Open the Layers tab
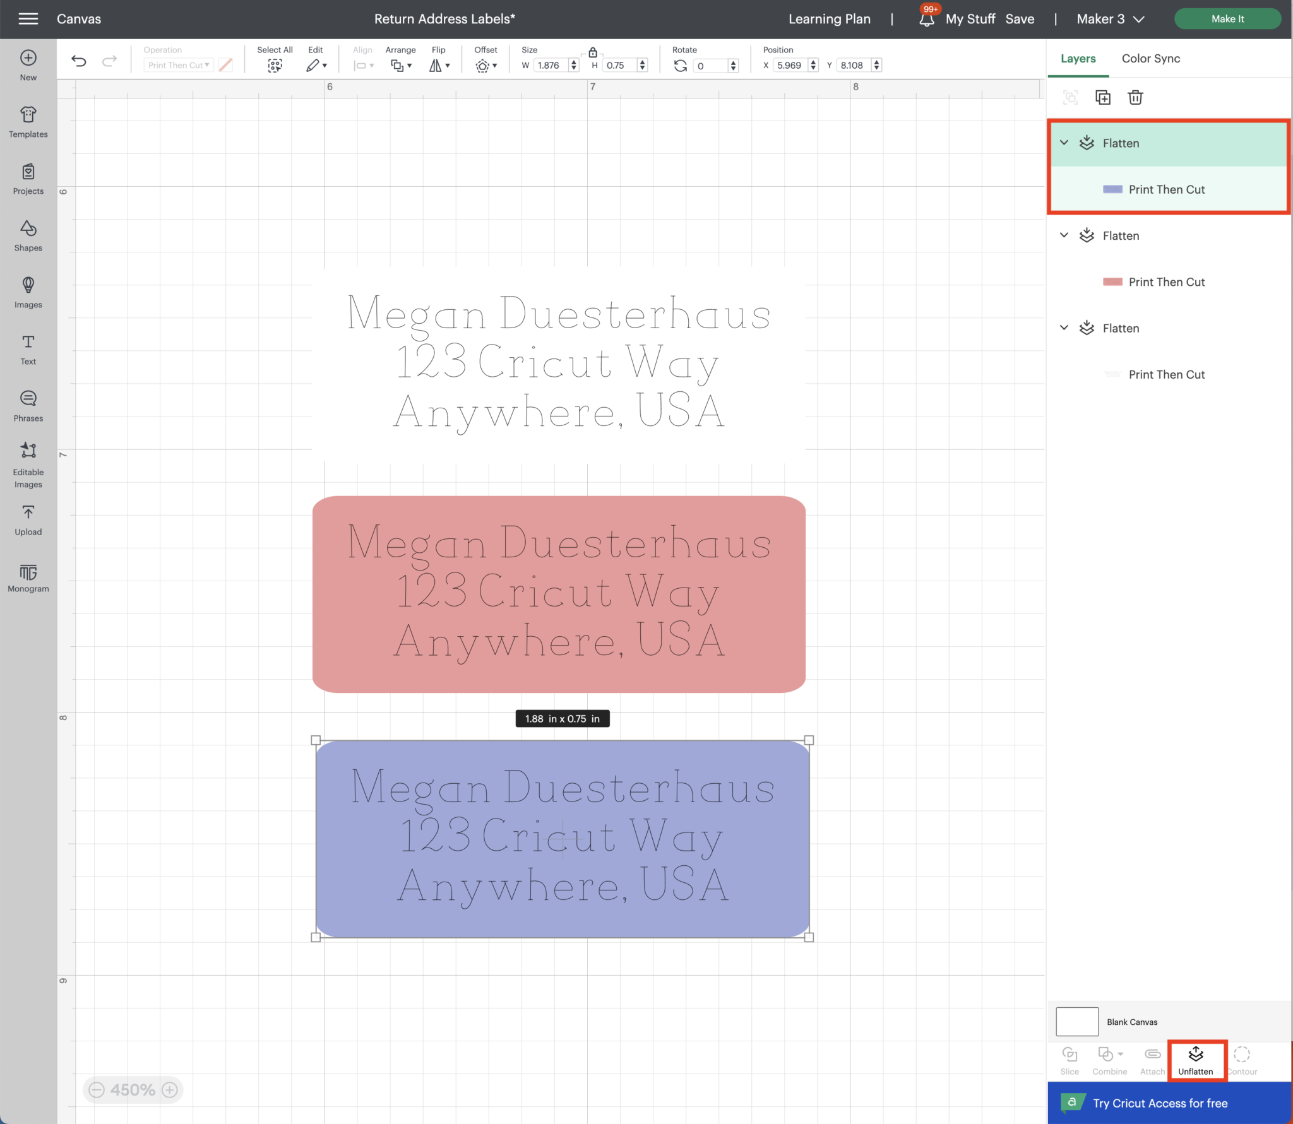1293x1124 pixels. tap(1078, 59)
